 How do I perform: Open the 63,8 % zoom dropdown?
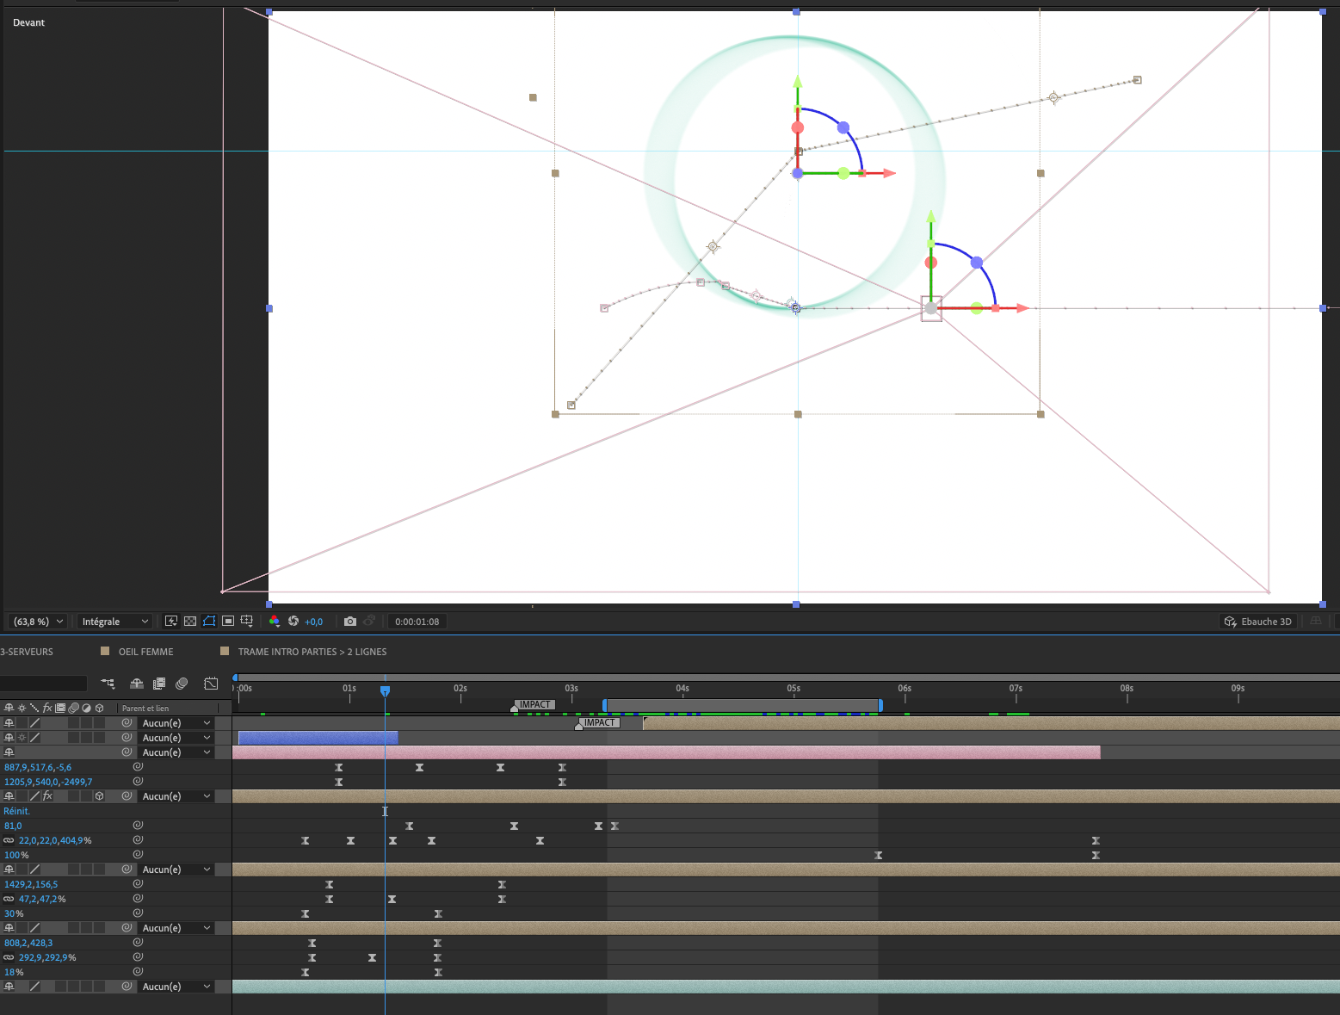(37, 622)
